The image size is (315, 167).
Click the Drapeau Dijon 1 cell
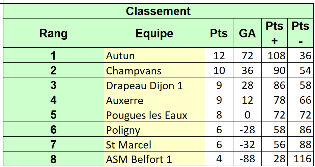154,85
